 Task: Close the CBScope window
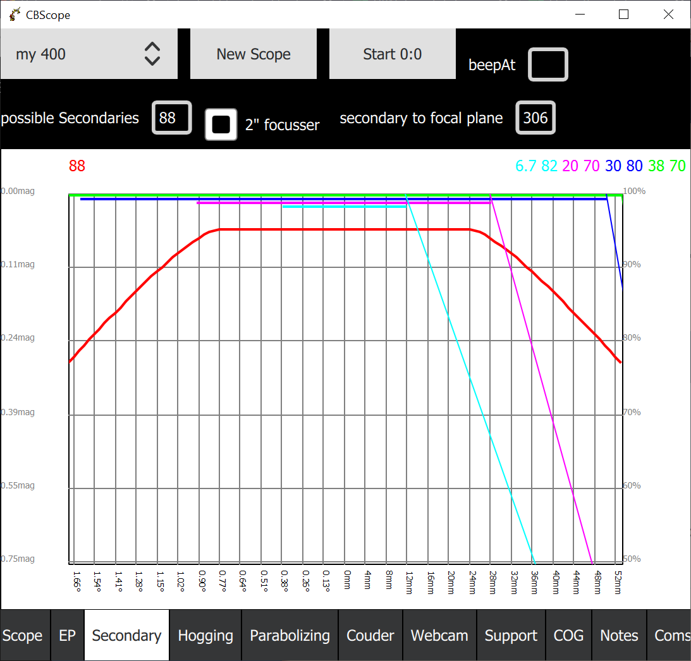click(668, 15)
